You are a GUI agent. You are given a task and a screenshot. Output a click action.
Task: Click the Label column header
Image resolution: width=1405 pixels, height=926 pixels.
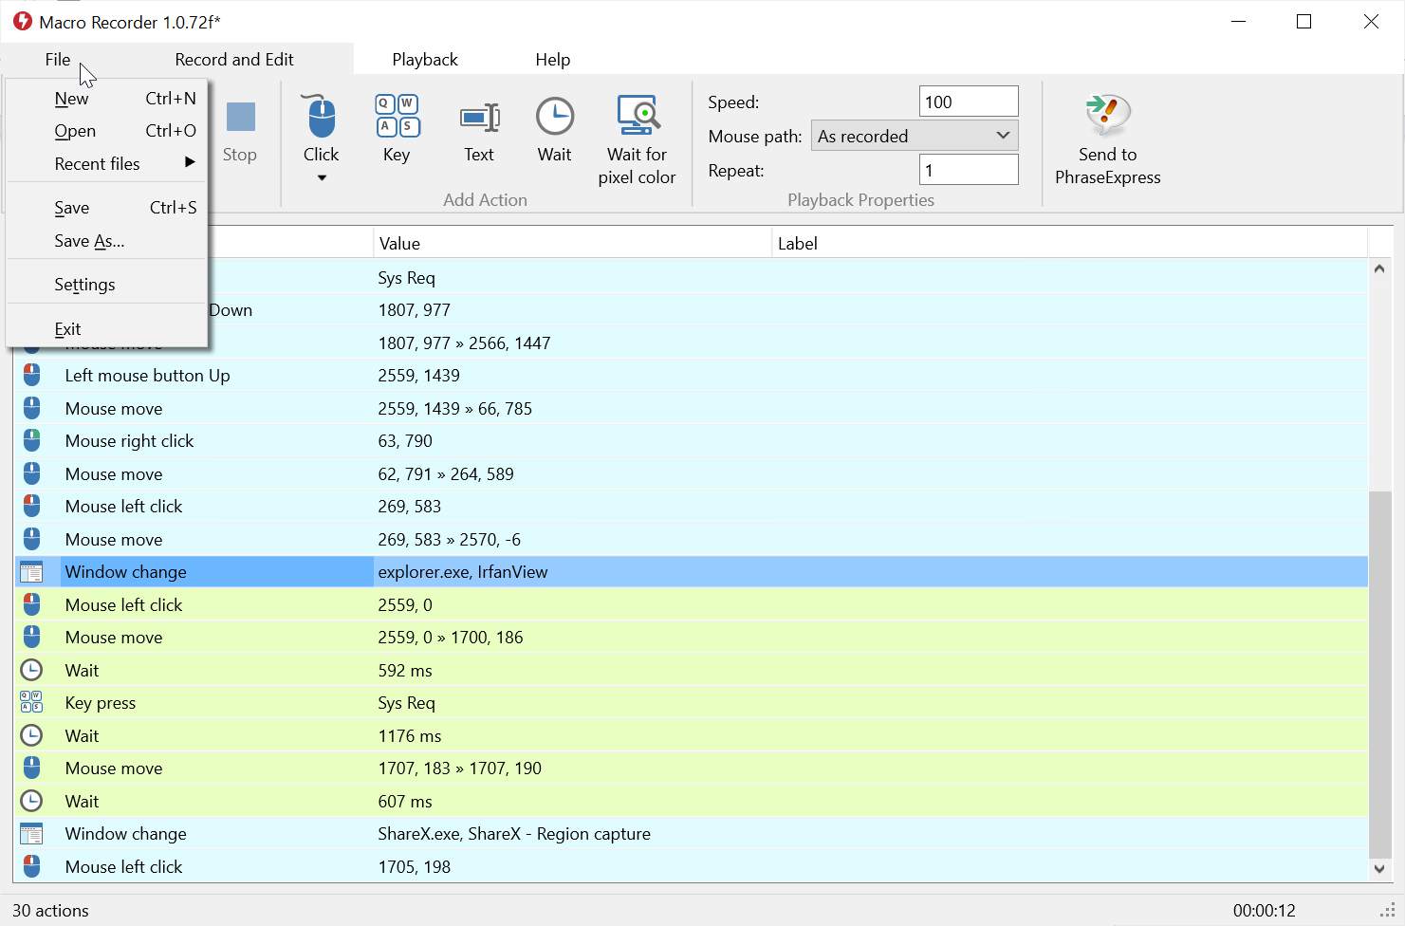pos(1069,244)
